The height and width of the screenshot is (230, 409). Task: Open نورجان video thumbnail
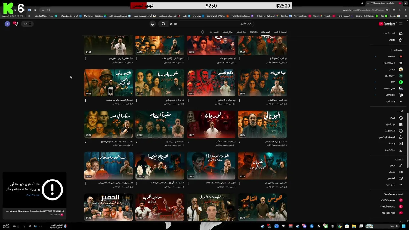[211, 124]
